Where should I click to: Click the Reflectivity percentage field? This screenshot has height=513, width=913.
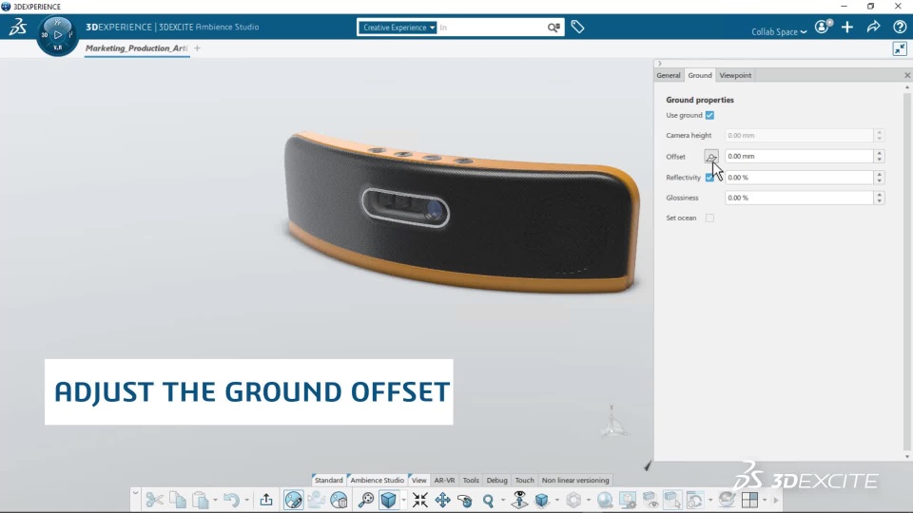click(799, 178)
